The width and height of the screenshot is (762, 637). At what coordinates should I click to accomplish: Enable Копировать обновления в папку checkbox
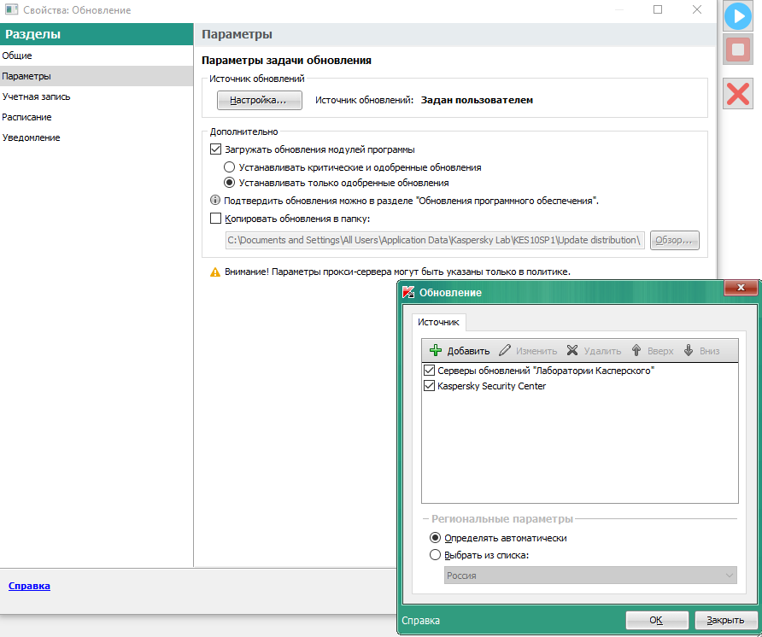tap(215, 219)
